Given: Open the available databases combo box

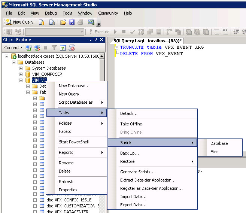Looking at the screenshot, I should point(55,32).
